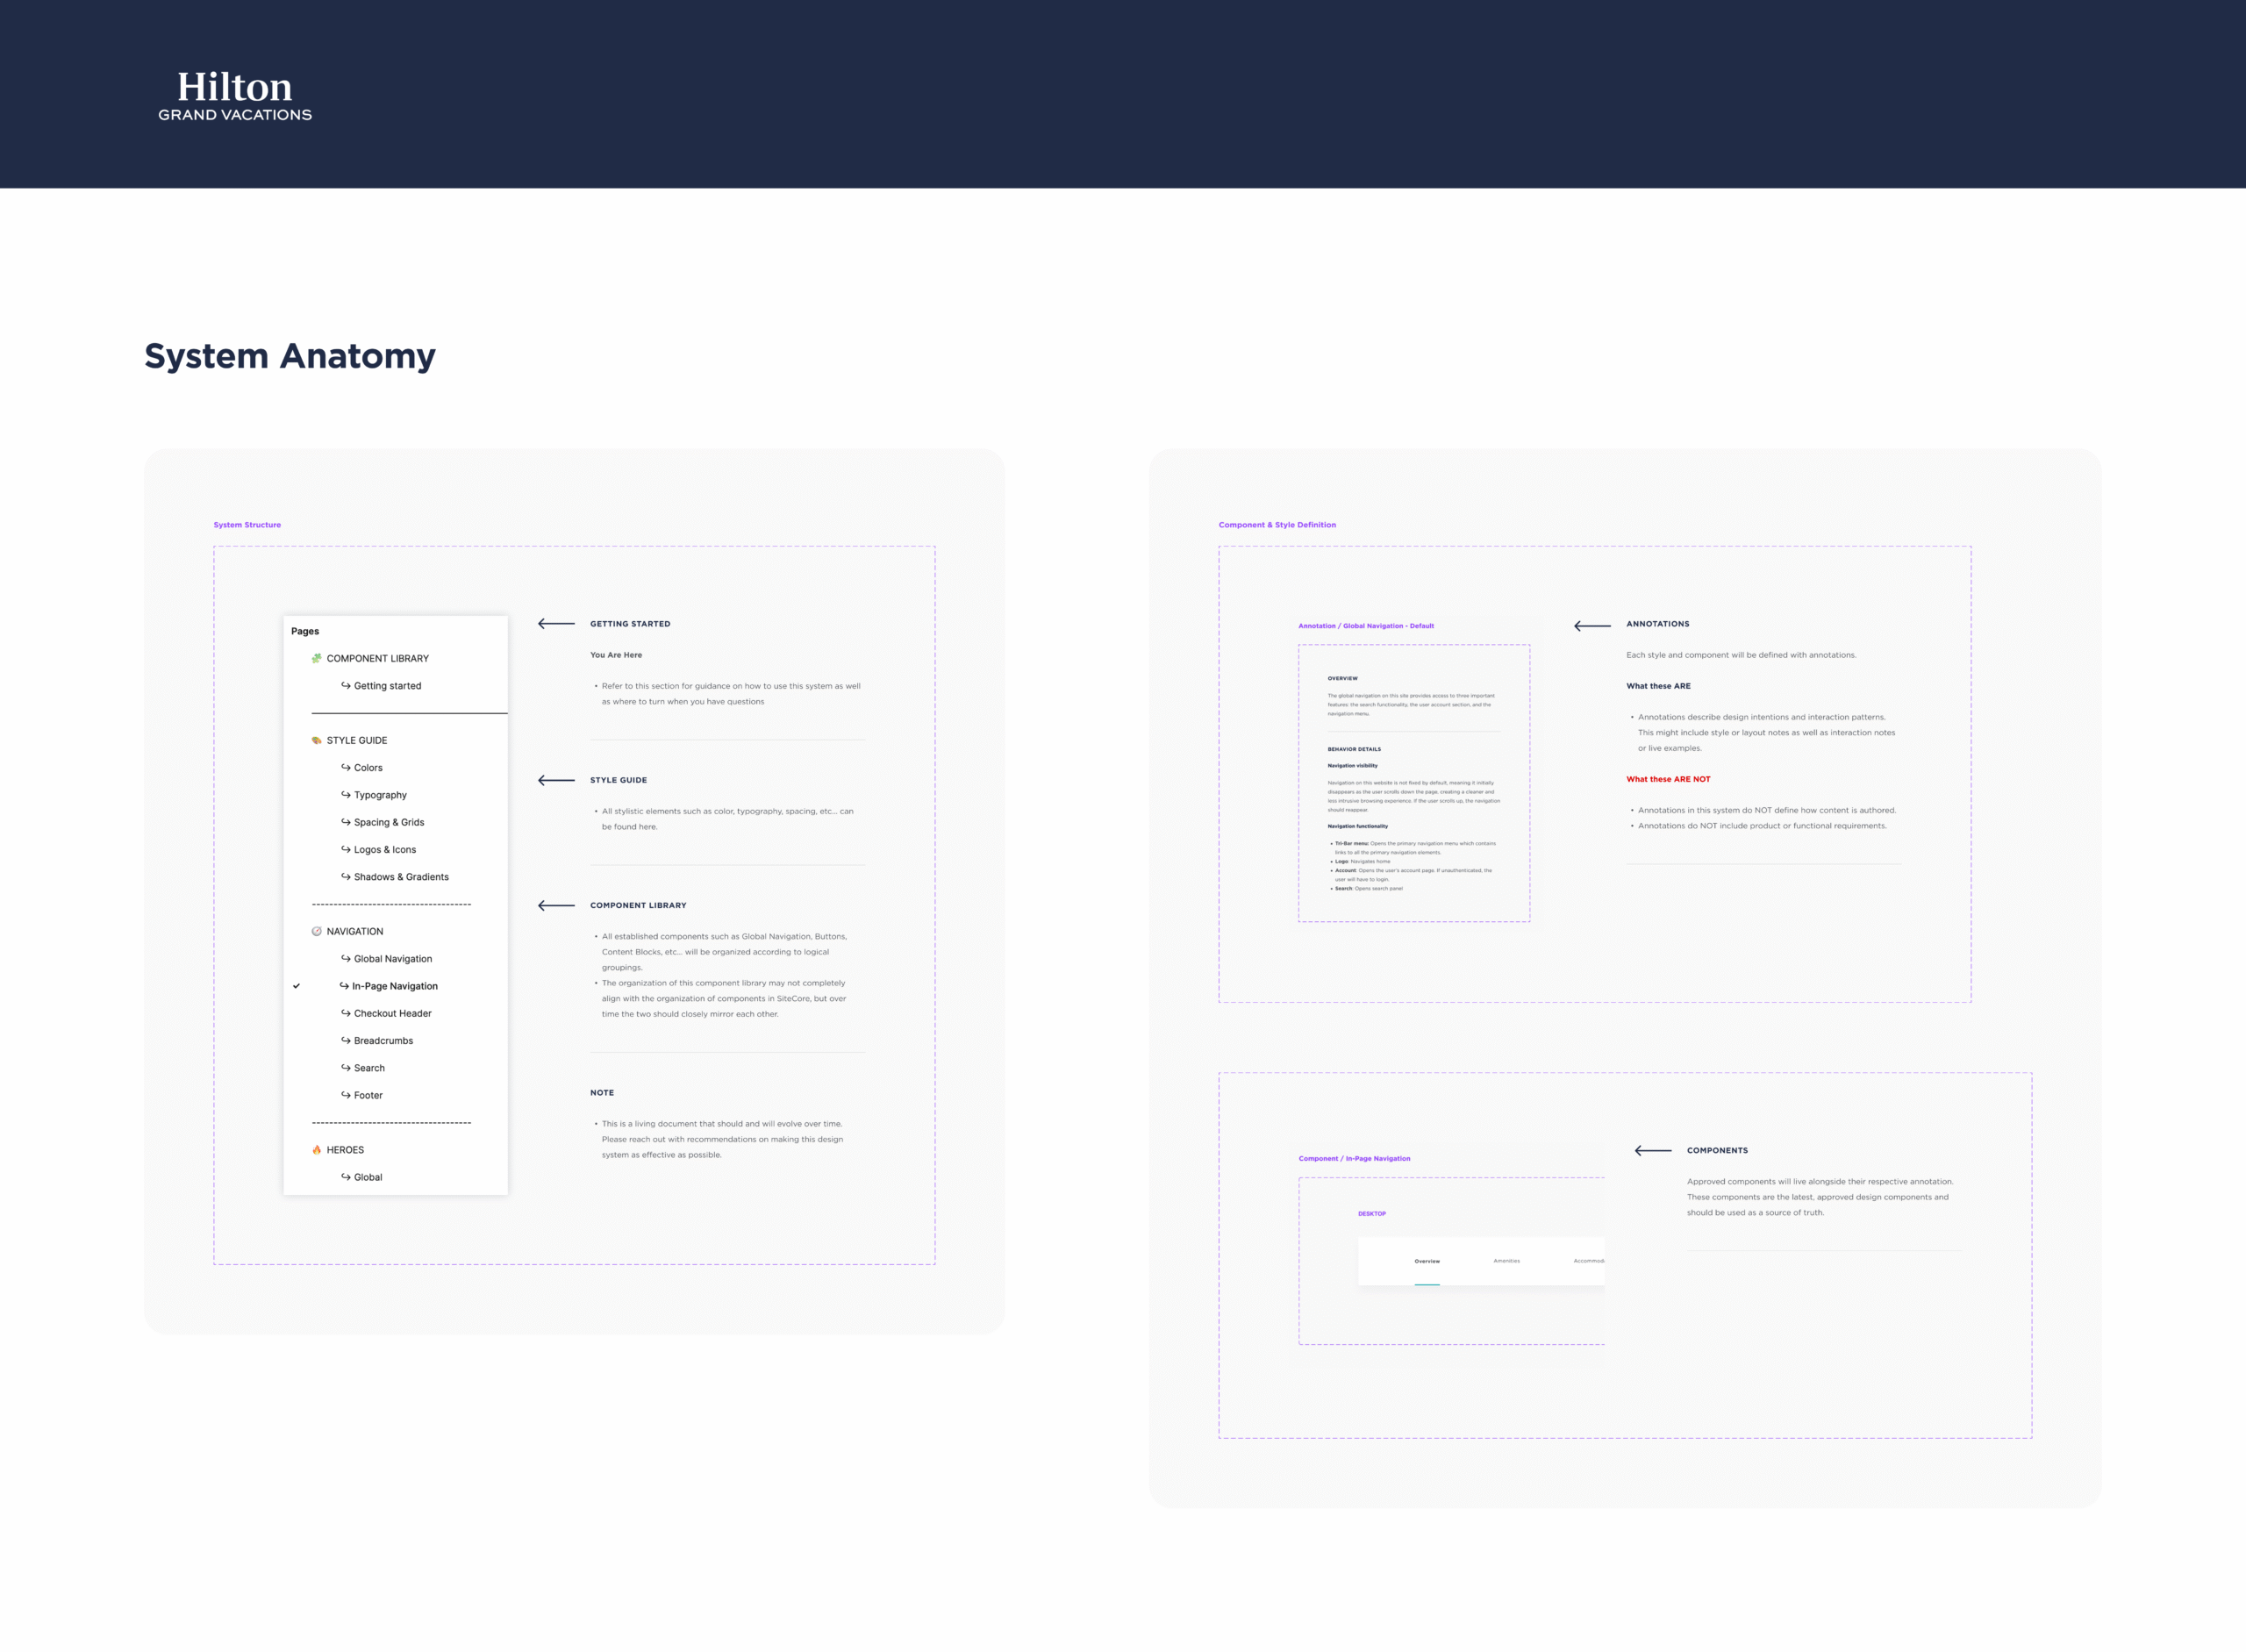
Task: Switch to the Amenities tab
Action: click(x=1507, y=1261)
